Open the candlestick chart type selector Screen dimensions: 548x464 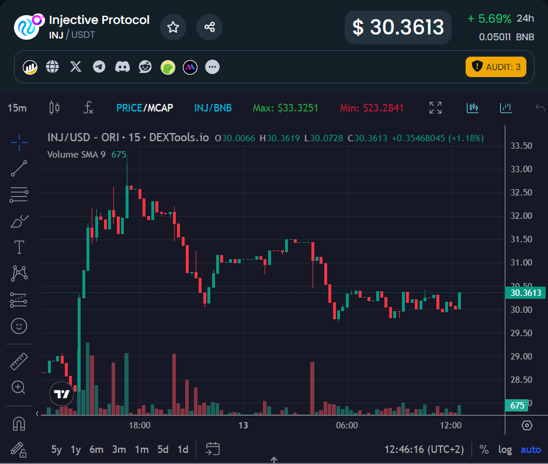[54, 107]
